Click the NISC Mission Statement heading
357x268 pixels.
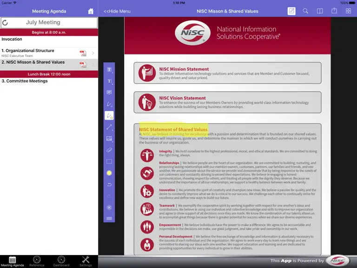pyautogui.click(x=184, y=69)
